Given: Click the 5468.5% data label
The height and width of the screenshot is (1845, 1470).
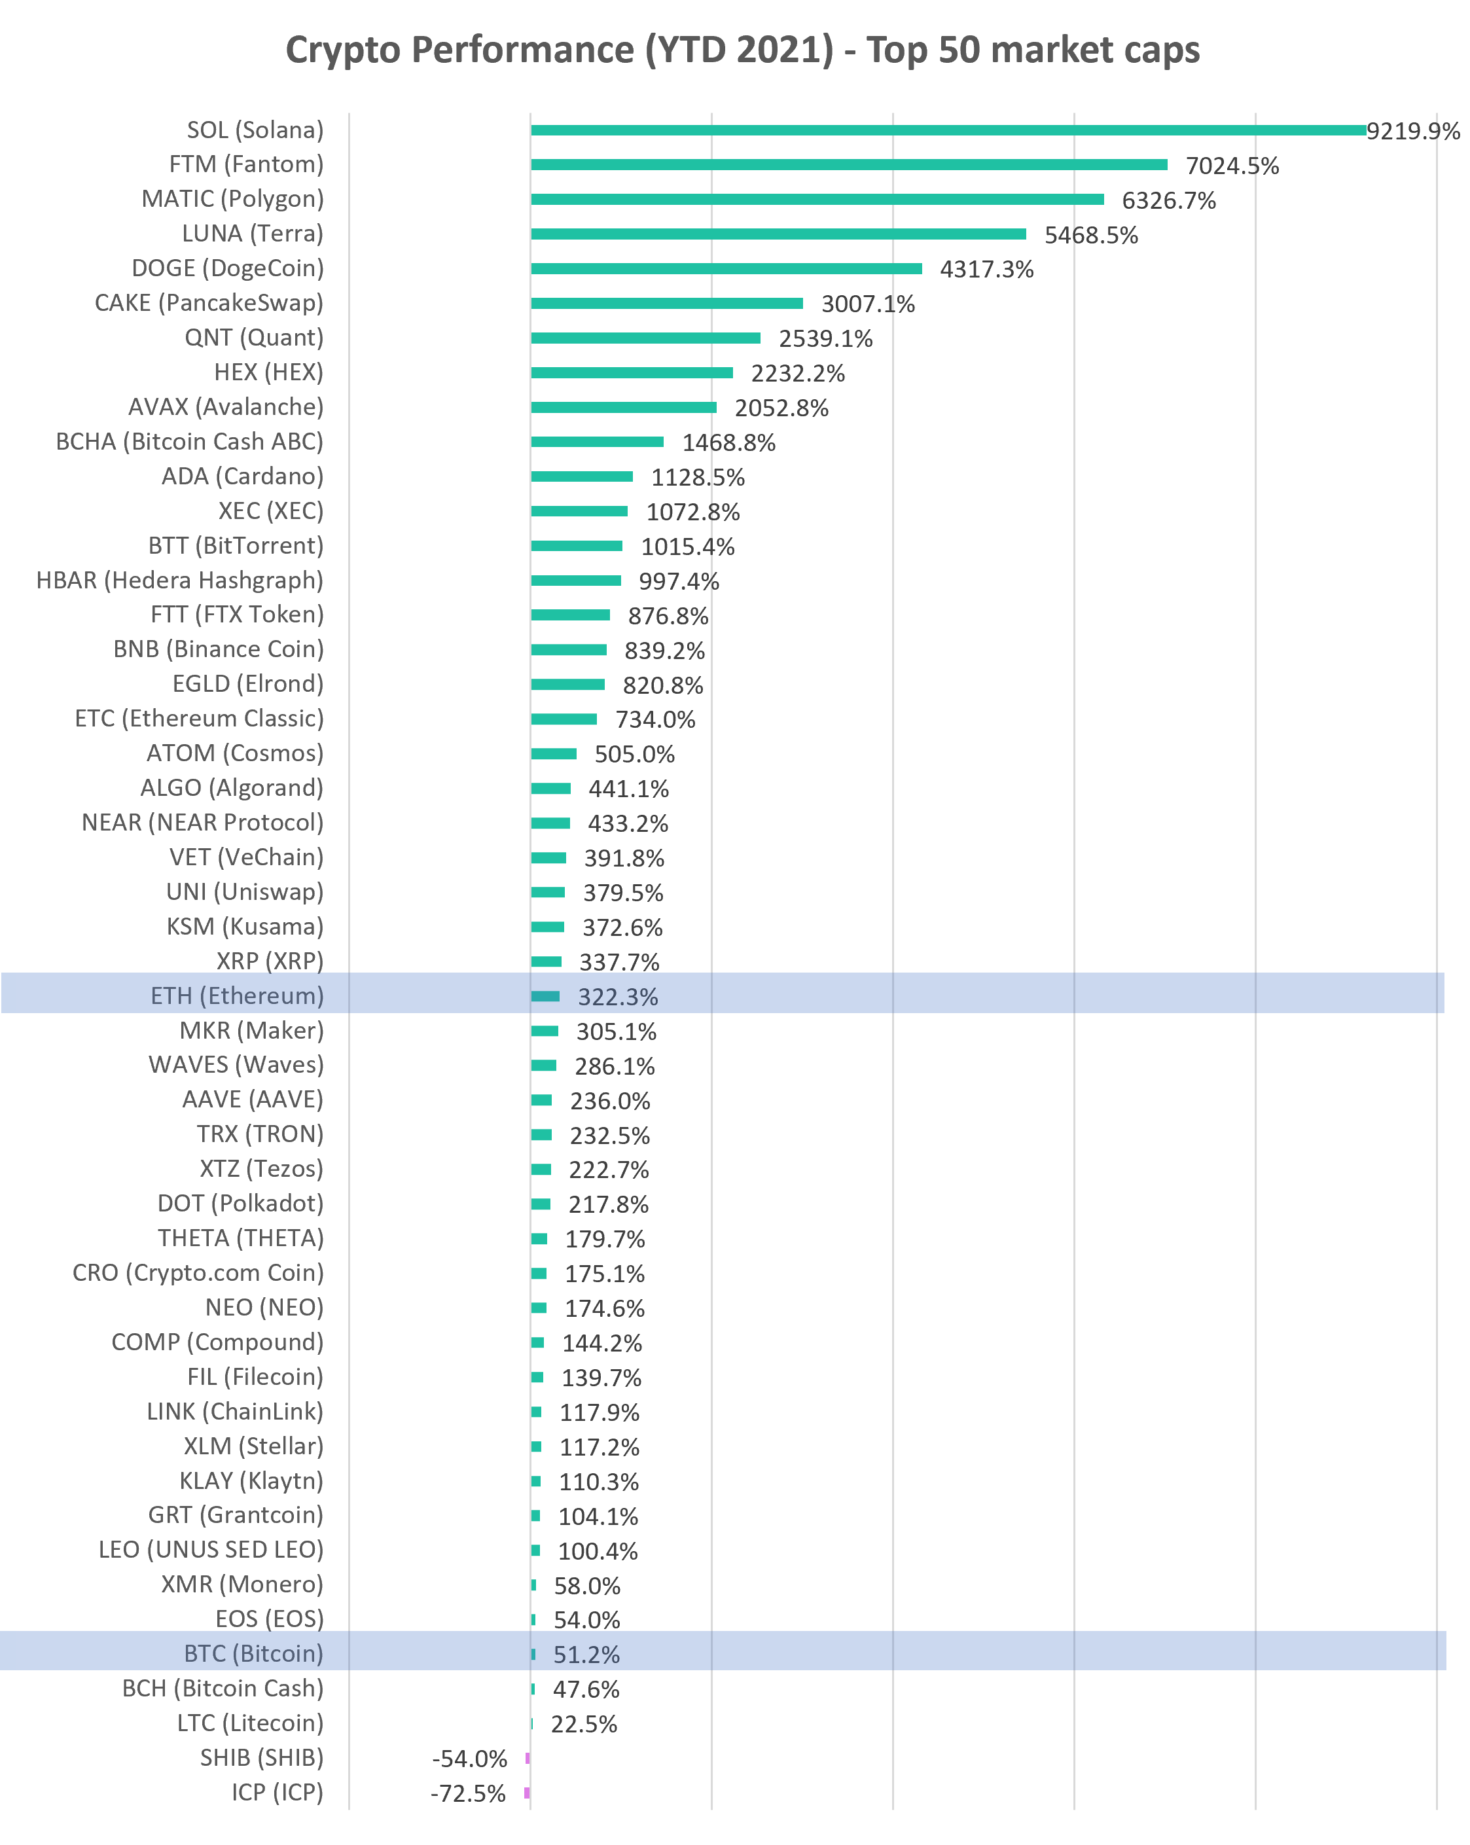Looking at the screenshot, I should 1091,236.
